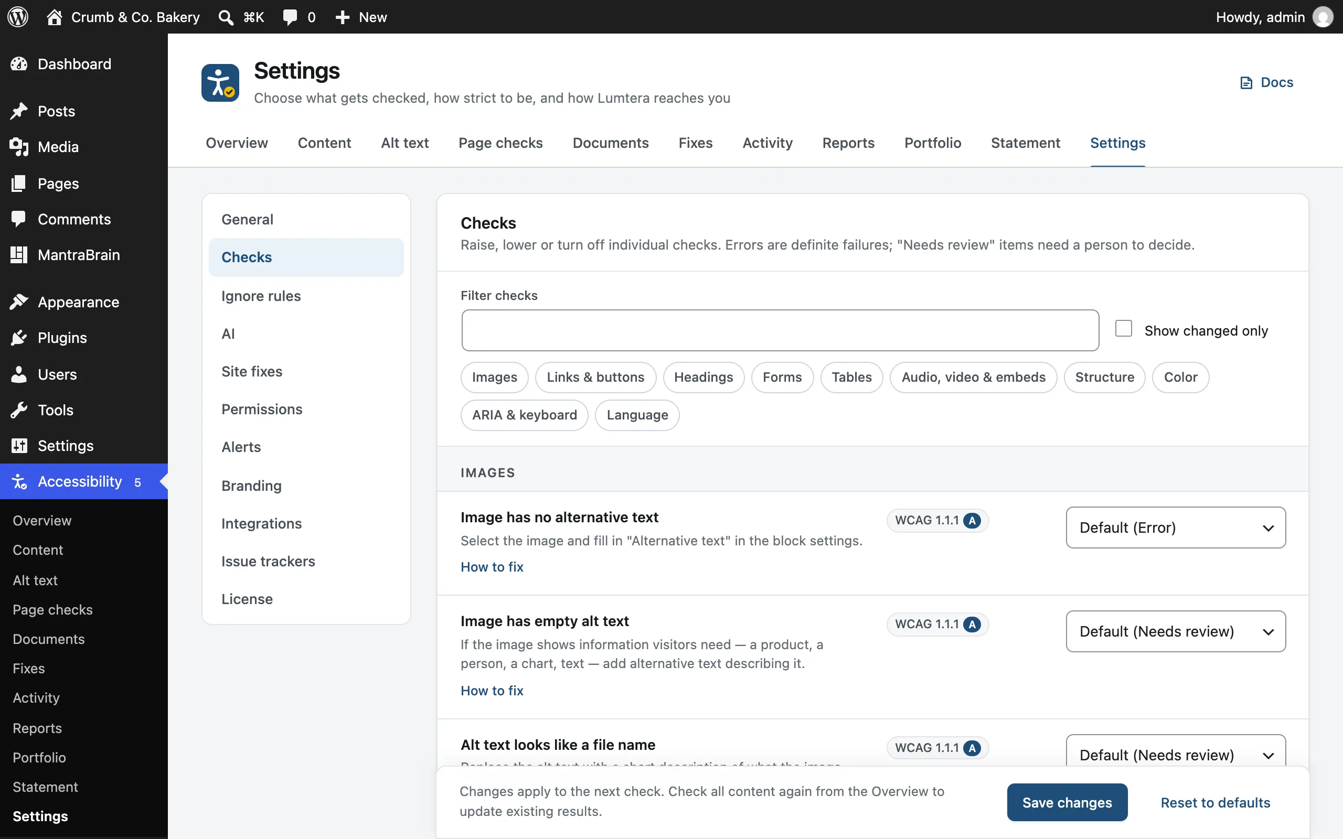Click the Accessibility figure icon in sidebar
This screenshot has width=1343, height=839.
(19, 482)
